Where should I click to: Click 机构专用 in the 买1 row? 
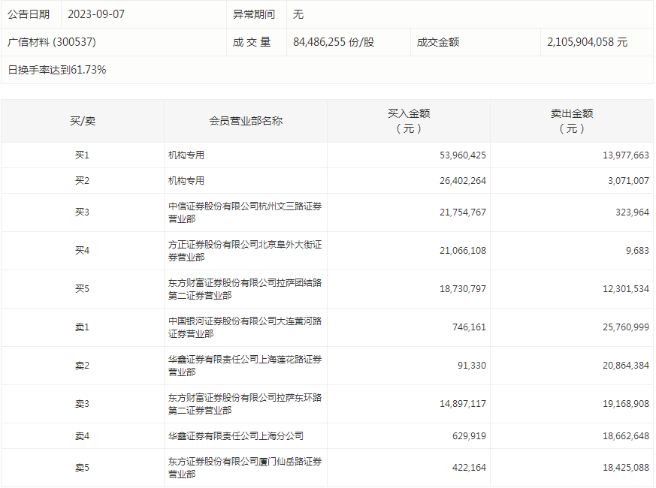tap(186, 155)
